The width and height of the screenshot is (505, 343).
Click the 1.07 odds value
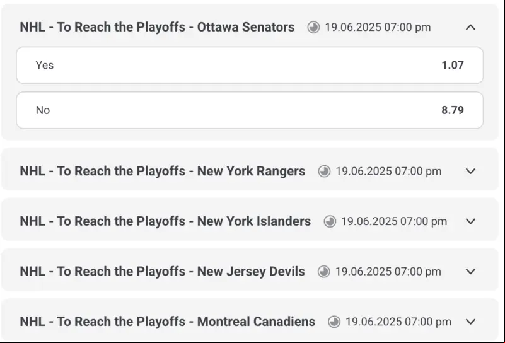[x=453, y=65]
